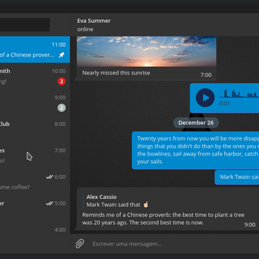Viewport: 259px width, 259px height.
Task: Click the Eva Summer header name
Action: coord(94,21)
